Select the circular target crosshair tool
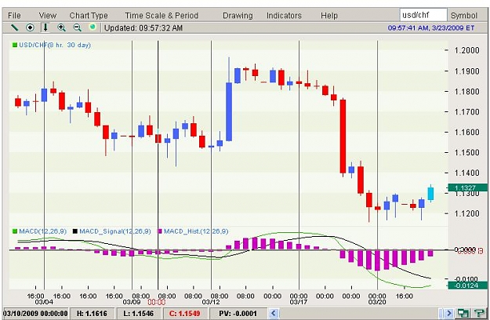 pyautogui.click(x=30, y=27)
